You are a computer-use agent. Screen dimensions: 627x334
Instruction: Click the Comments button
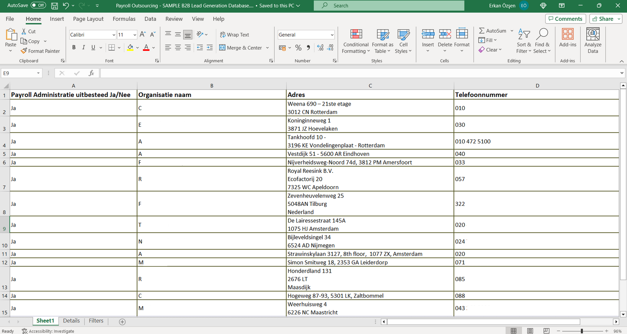point(565,19)
